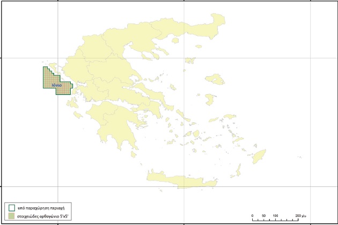Click the scale bar ruler line
This screenshot has height=225, width=338.
point(275,220)
